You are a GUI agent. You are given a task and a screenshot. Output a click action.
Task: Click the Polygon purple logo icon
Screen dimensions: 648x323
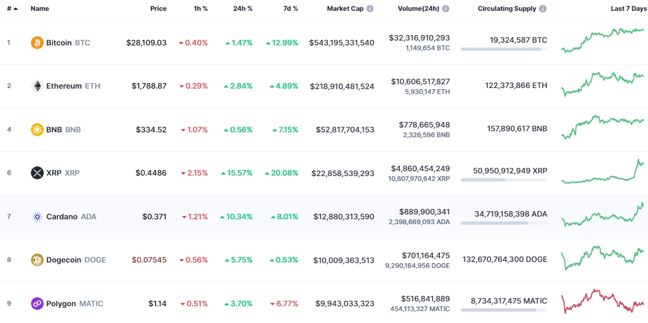pyautogui.click(x=37, y=304)
